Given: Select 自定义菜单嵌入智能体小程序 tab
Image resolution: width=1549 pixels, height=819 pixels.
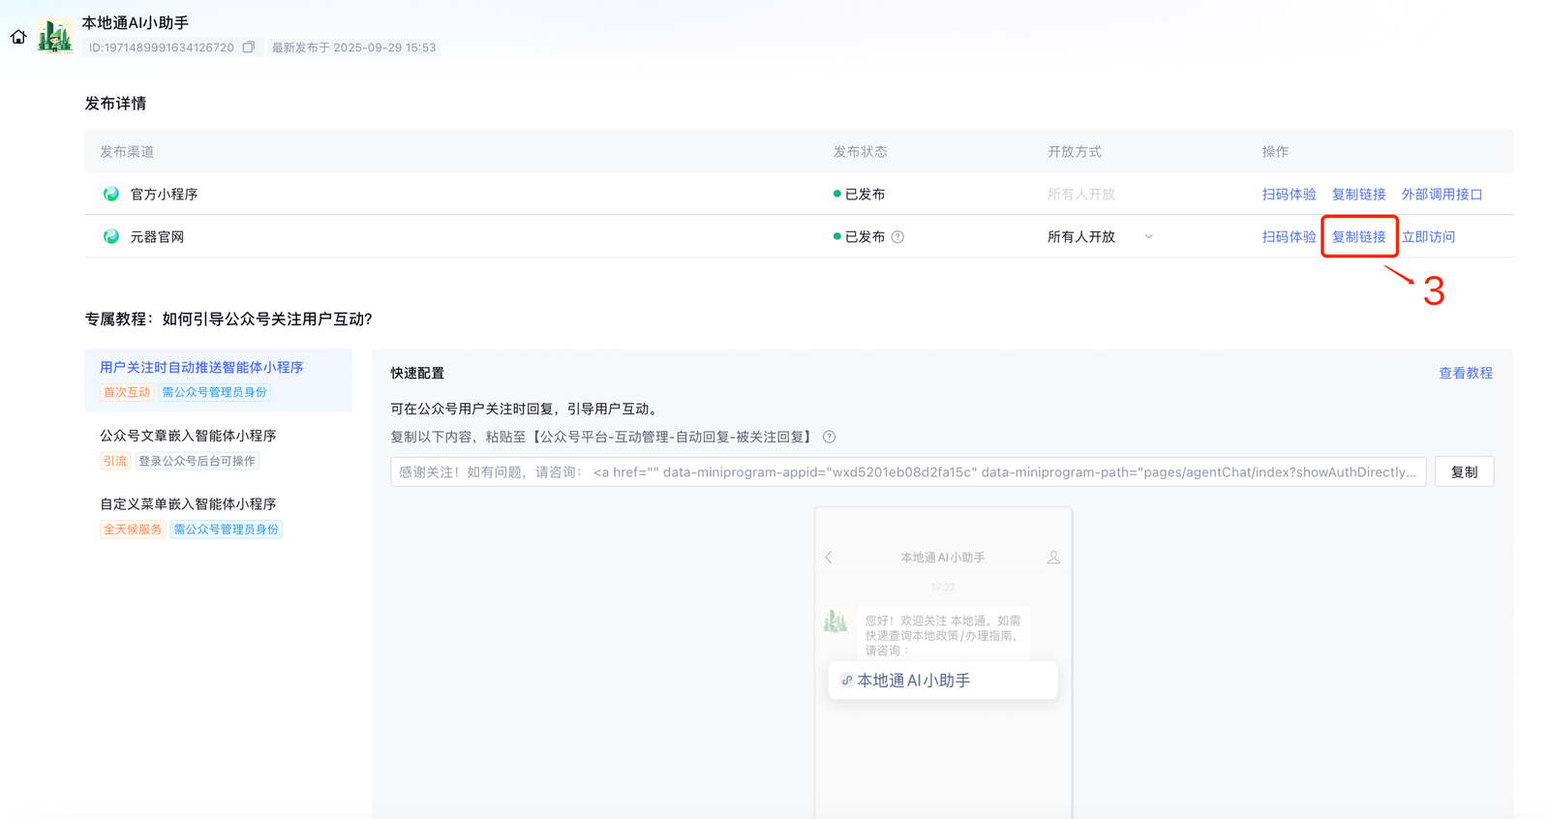Looking at the screenshot, I should point(188,504).
